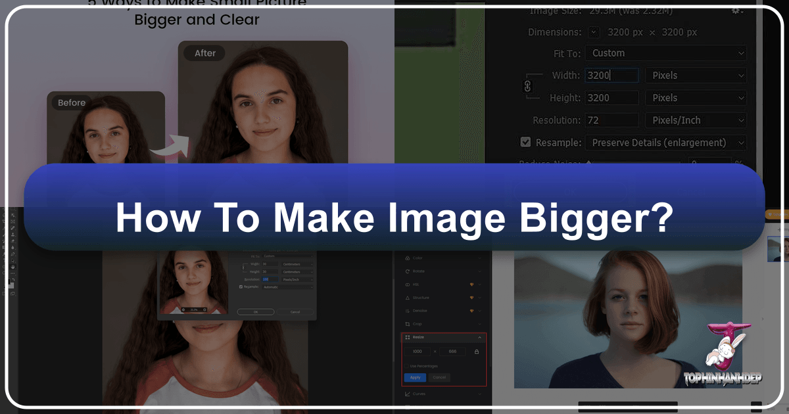Viewport: 789px width, 414px height.
Task: Open the Preserve Details resample method dropdown
Action: (666, 143)
